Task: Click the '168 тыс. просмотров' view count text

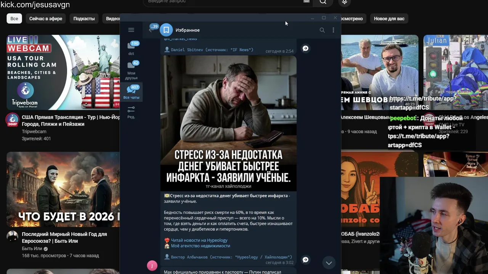Action: tap(44, 256)
